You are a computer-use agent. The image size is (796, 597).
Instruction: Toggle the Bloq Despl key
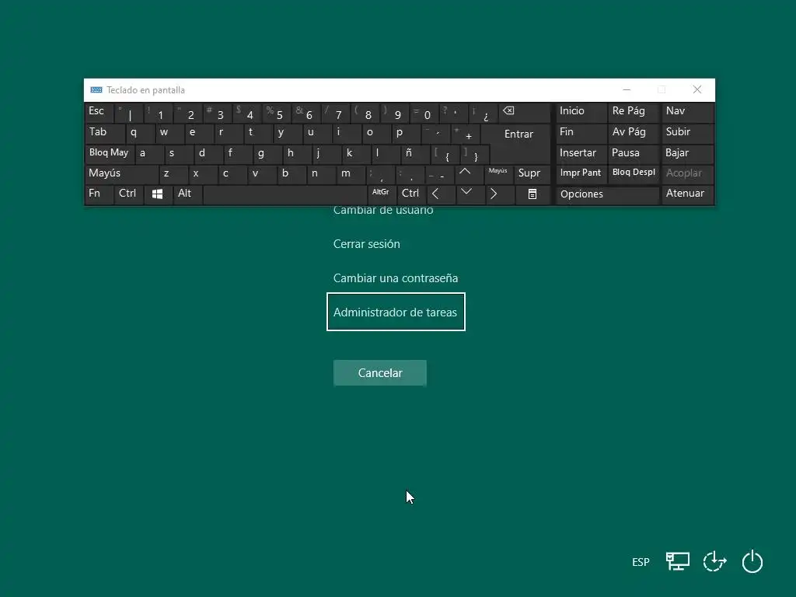[634, 173]
